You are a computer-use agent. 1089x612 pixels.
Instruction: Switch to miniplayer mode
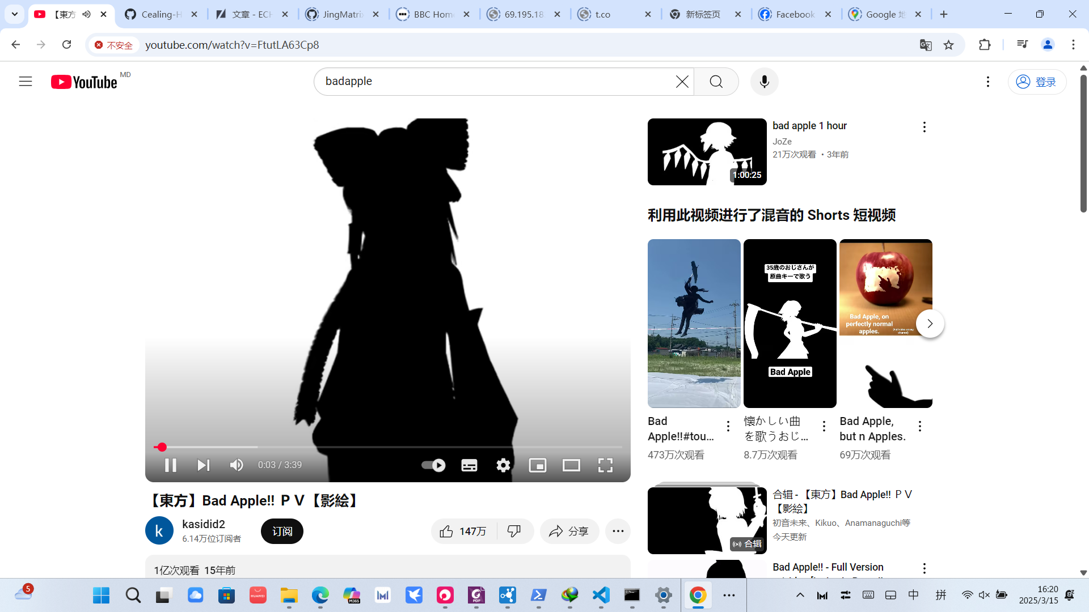(537, 465)
